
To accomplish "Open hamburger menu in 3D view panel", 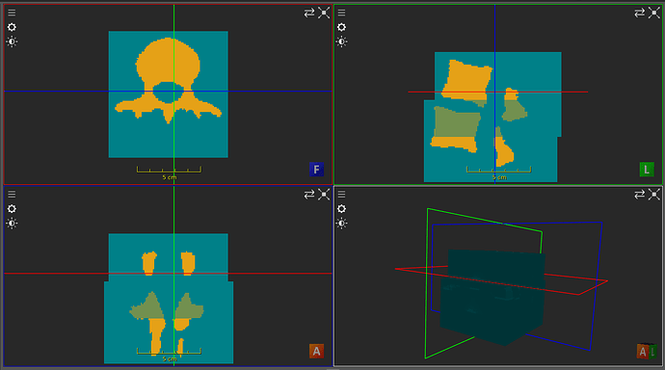I will tap(341, 194).
